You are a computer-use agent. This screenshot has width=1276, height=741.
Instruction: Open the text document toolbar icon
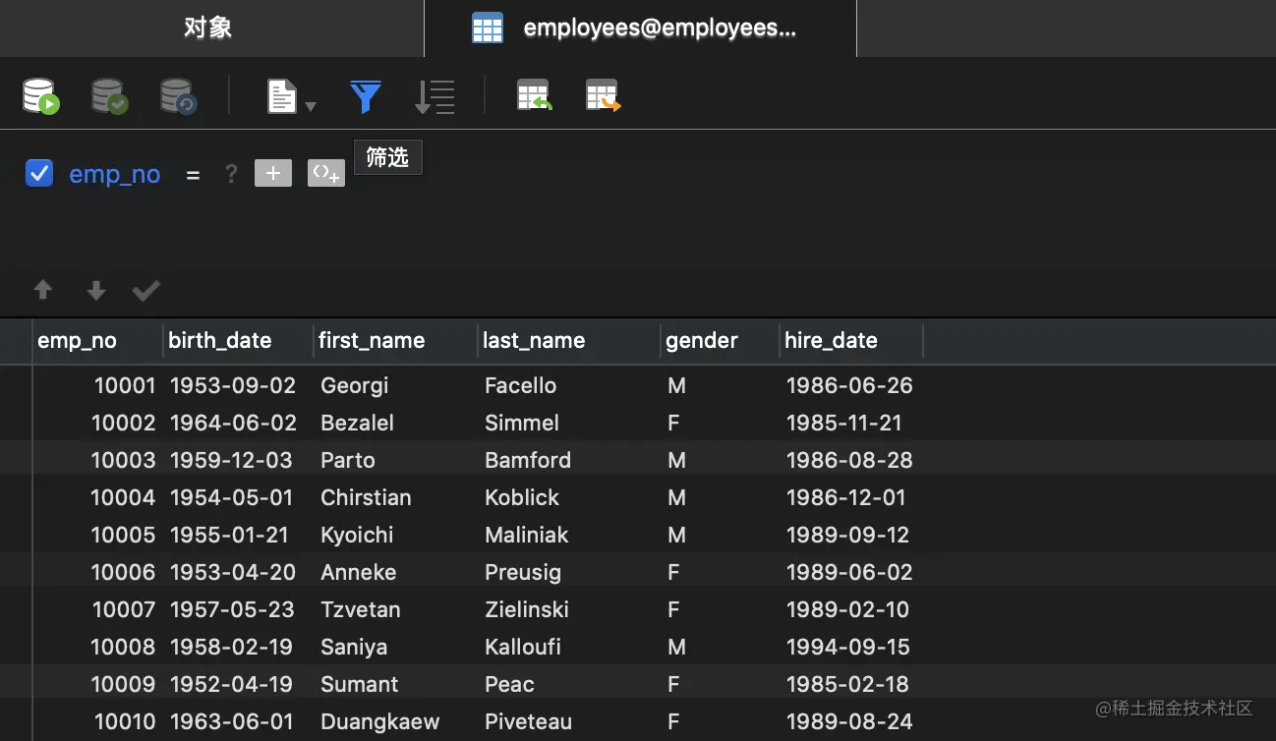coord(282,96)
